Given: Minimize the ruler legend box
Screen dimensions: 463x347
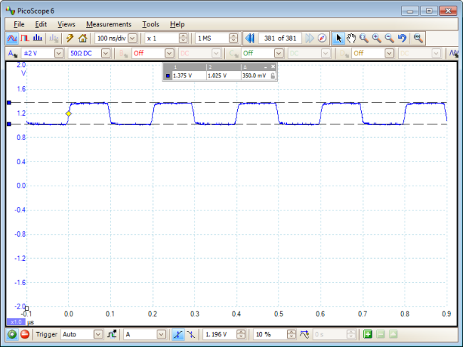Looking at the screenshot, I should (x=266, y=68).
